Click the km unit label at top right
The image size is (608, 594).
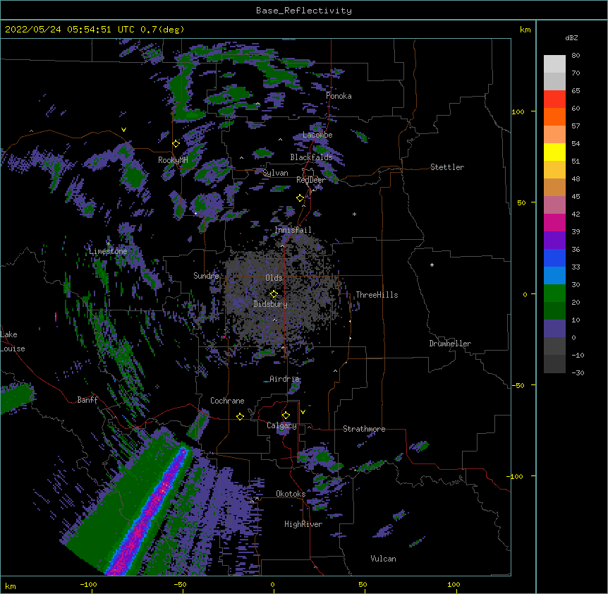(x=525, y=30)
